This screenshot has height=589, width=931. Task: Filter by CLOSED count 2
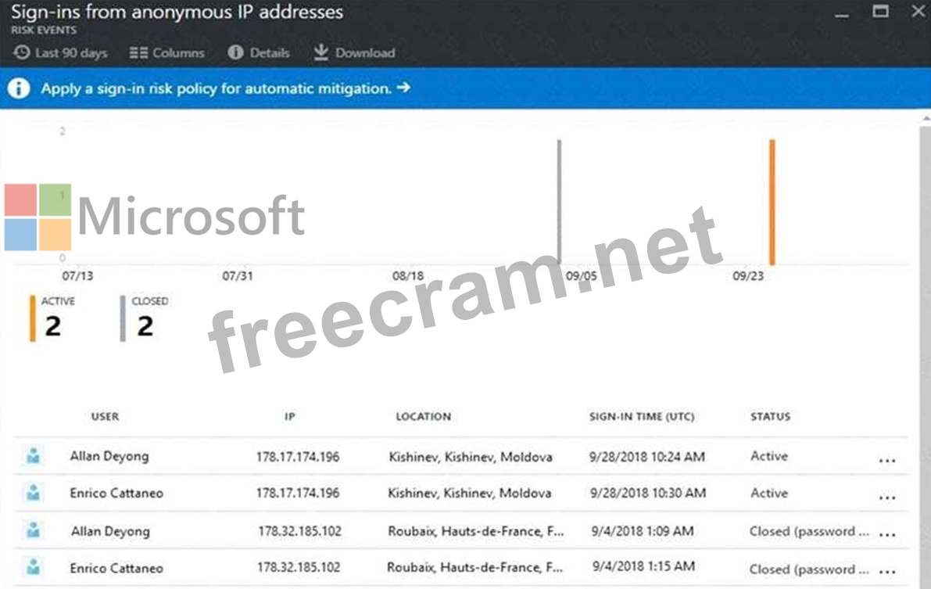(x=145, y=318)
